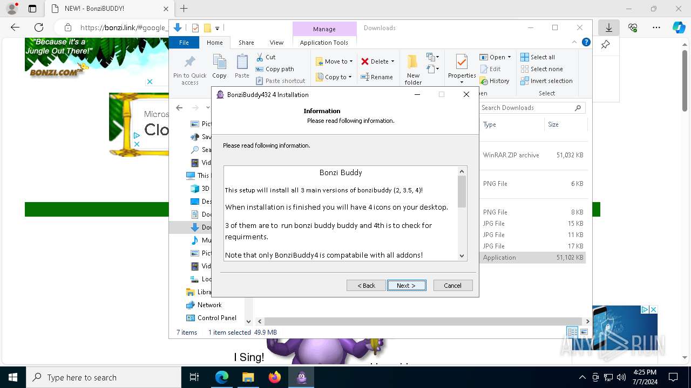Viewport: 691px width, 388px height.
Task: Click the Rename command
Action: pos(377,77)
